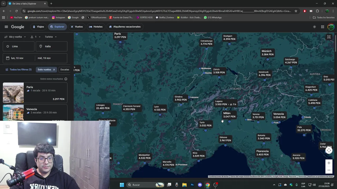The height and width of the screenshot is (189, 337).
Task: Open Photoshop from the taskbar
Action: pyautogui.click(x=192, y=185)
